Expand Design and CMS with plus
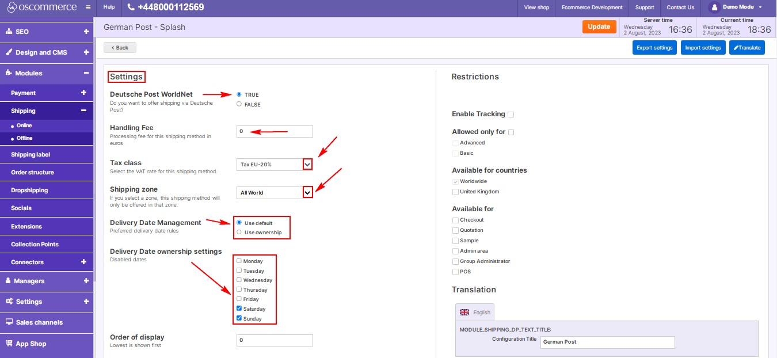Screen dimensions: 777x358 (x=86, y=52)
